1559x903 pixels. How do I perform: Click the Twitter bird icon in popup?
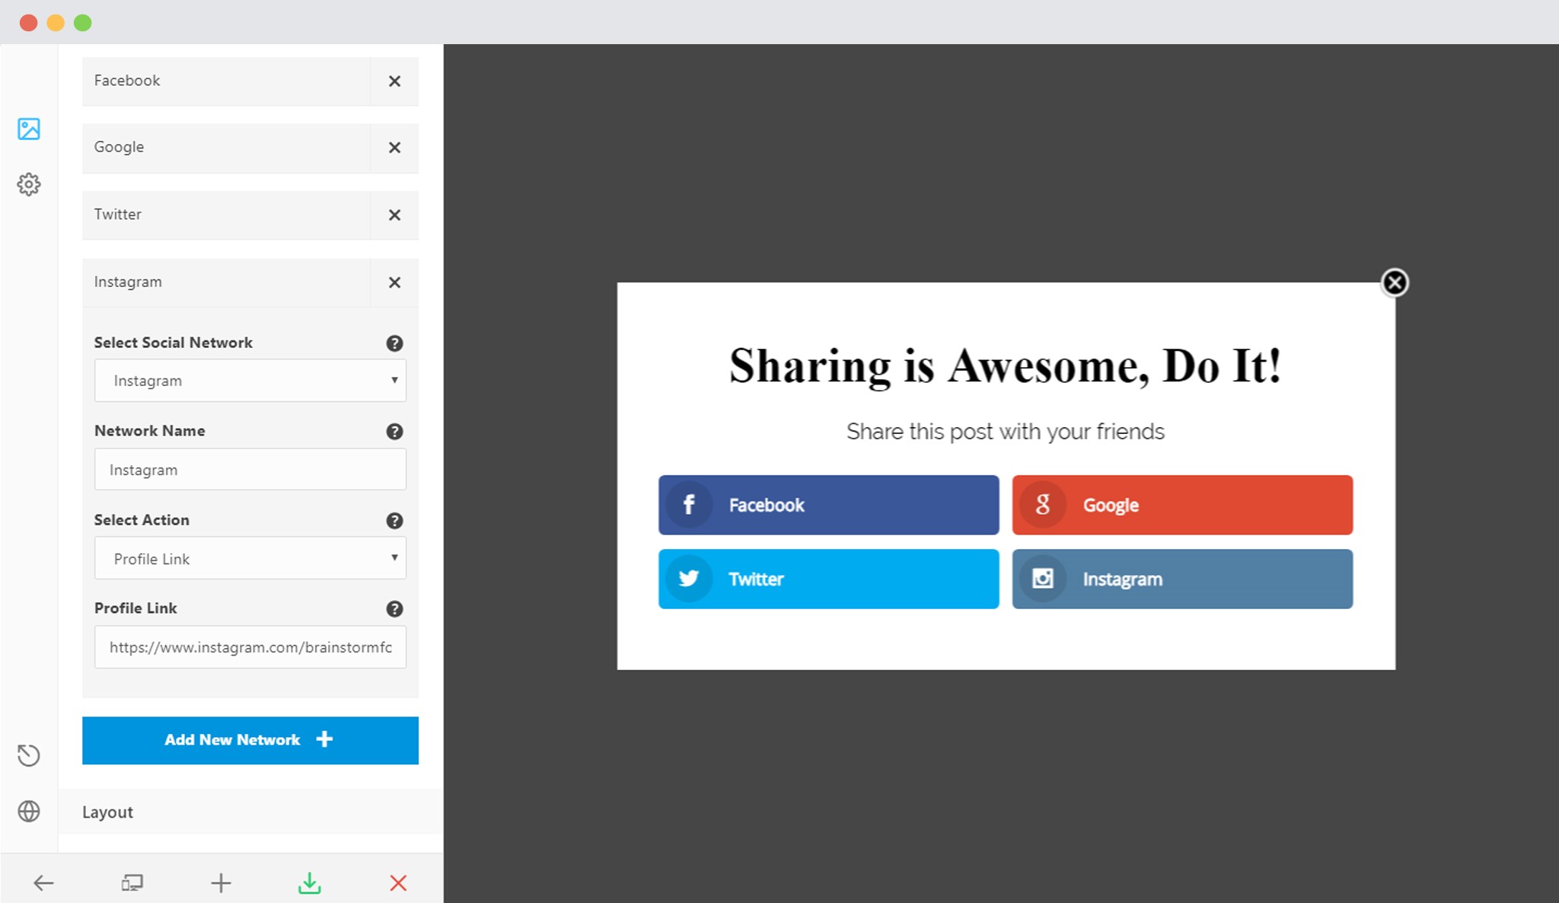pyautogui.click(x=689, y=579)
